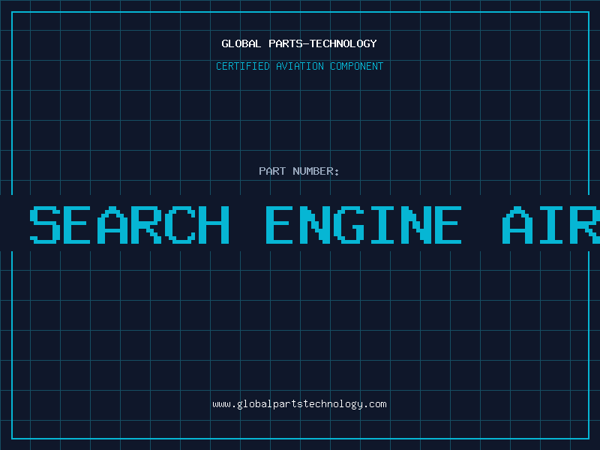Click the letter S starting SEARCH
The image size is (600, 450).
[x=45, y=225]
